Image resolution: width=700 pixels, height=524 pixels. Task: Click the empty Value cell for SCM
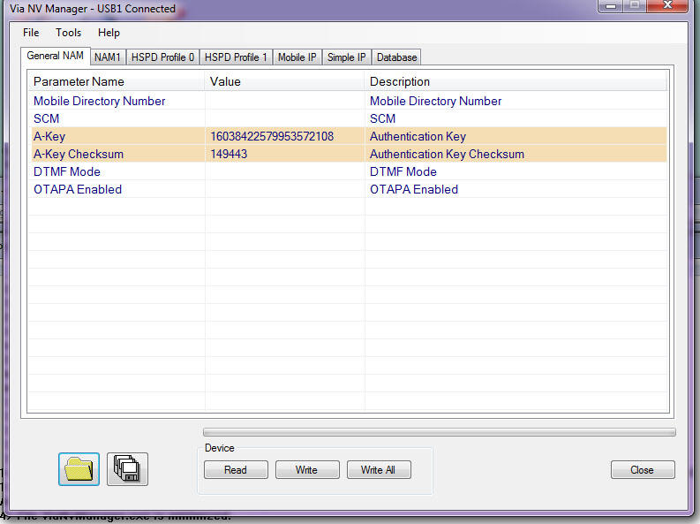pos(285,118)
